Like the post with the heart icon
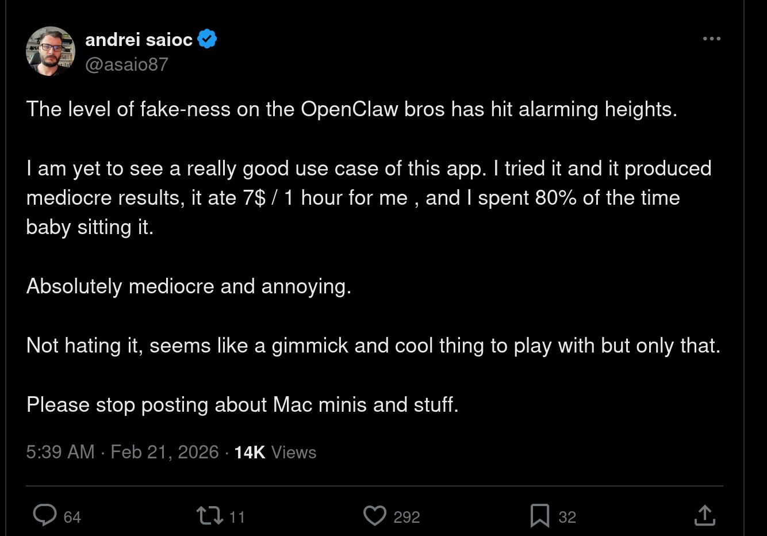Viewport: 767px width, 536px height. [x=375, y=515]
